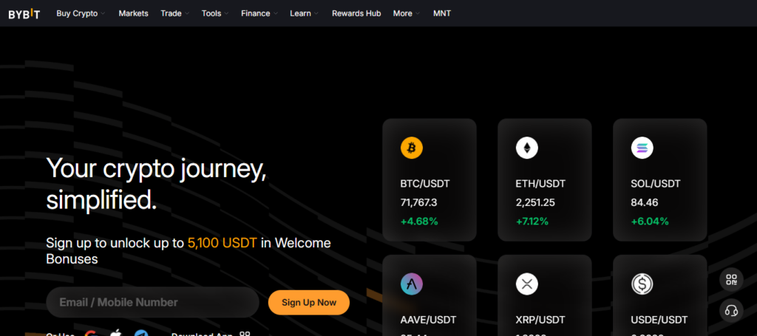Expand the Buy Crypto dropdown
This screenshot has height=336, width=757.
pyautogui.click(x=81, y=13)
